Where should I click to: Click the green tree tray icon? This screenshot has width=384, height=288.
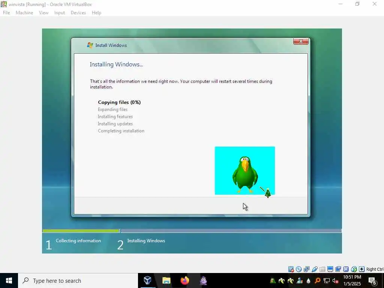point(273,280)
